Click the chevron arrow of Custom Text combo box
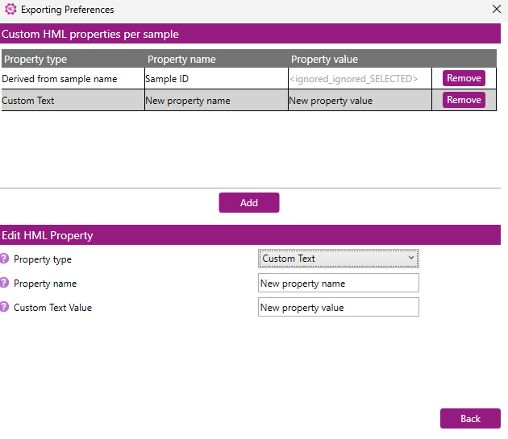508x439 pixels. pos(410,258)
